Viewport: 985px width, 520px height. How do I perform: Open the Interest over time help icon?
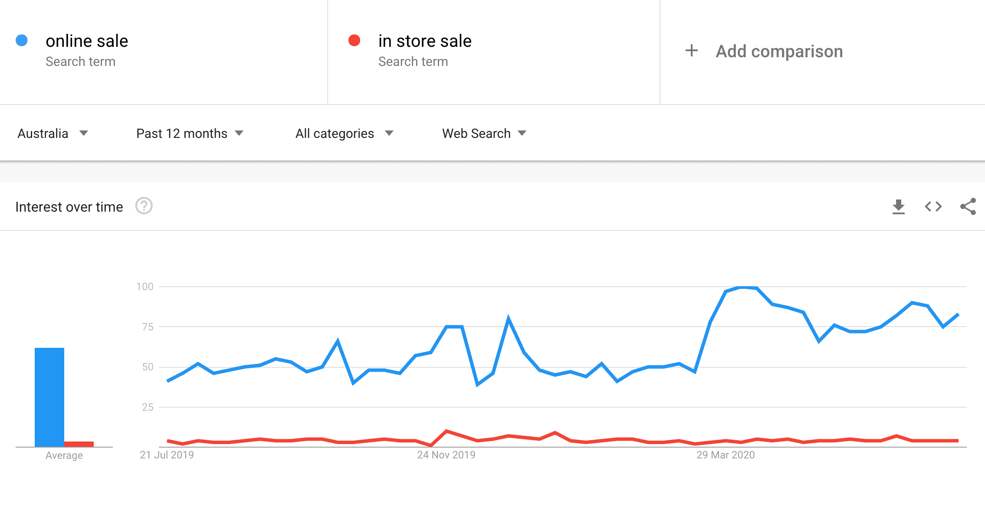click(144, 206)
